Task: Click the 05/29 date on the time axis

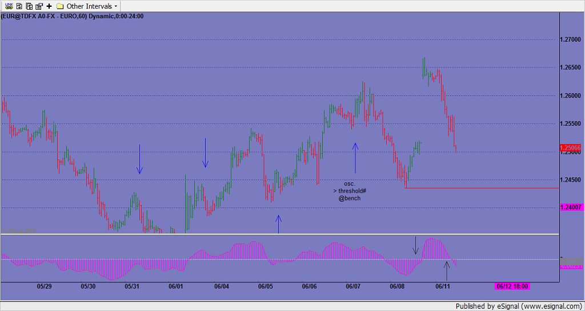Action: [44, 286]
